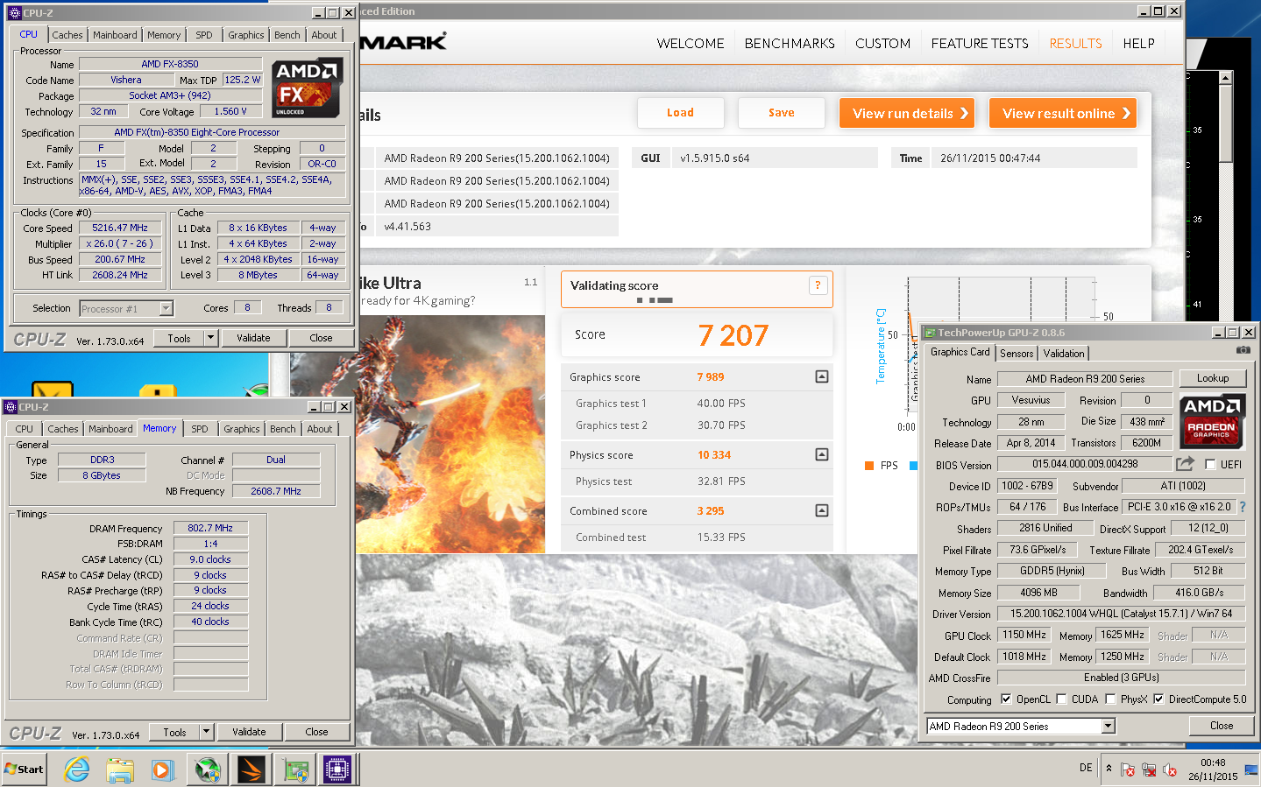Click the GPU-Z screenshot camera icon

tap(1243, 349)
